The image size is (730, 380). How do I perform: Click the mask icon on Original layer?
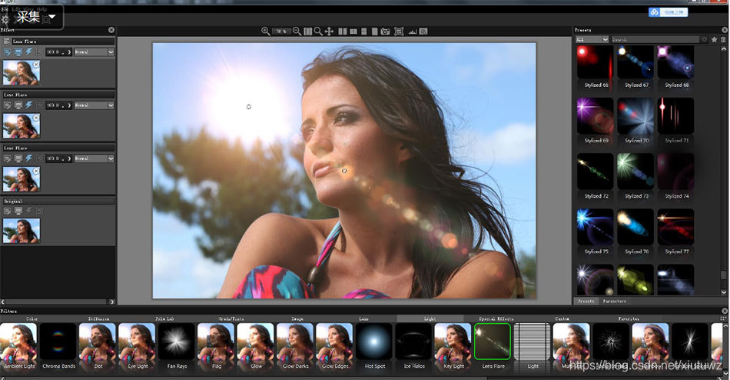coord(39,211)
